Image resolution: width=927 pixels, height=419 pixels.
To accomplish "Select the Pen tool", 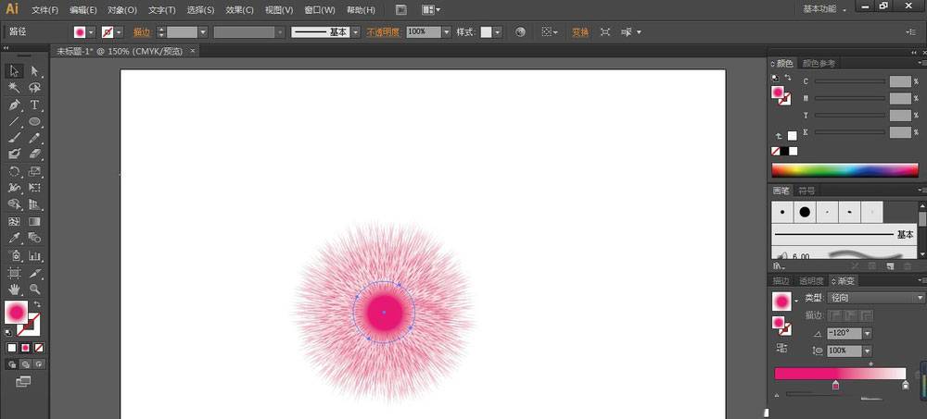I will tap(14, 105).
